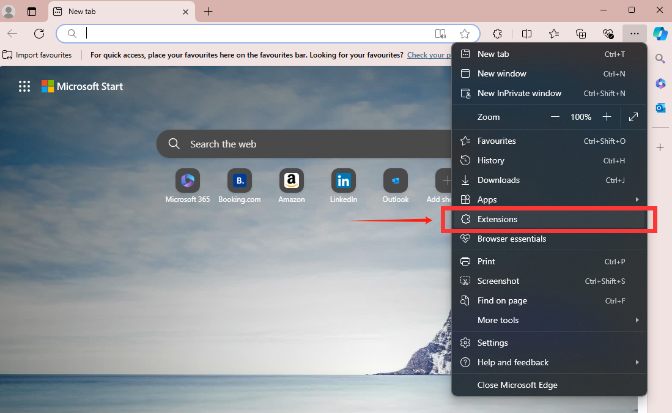Click the Copilot icon in top corner
672x413 pixels.
(660, 34)
